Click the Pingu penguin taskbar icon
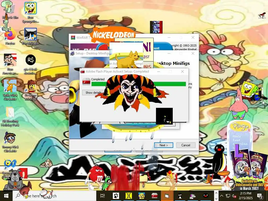The image size is (268, 201). (x=206, y=196)
